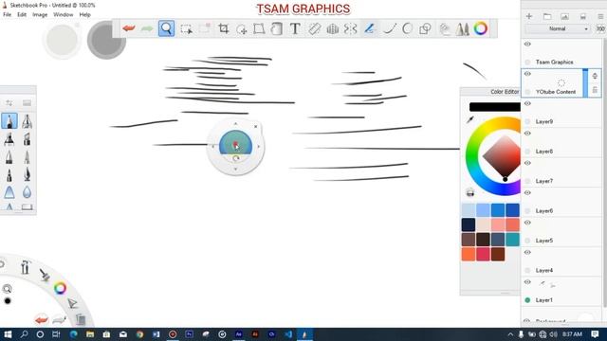Select the Zoom magnifier tool in toolbar
The image size is (607, 341).
[x=167, y=28]
